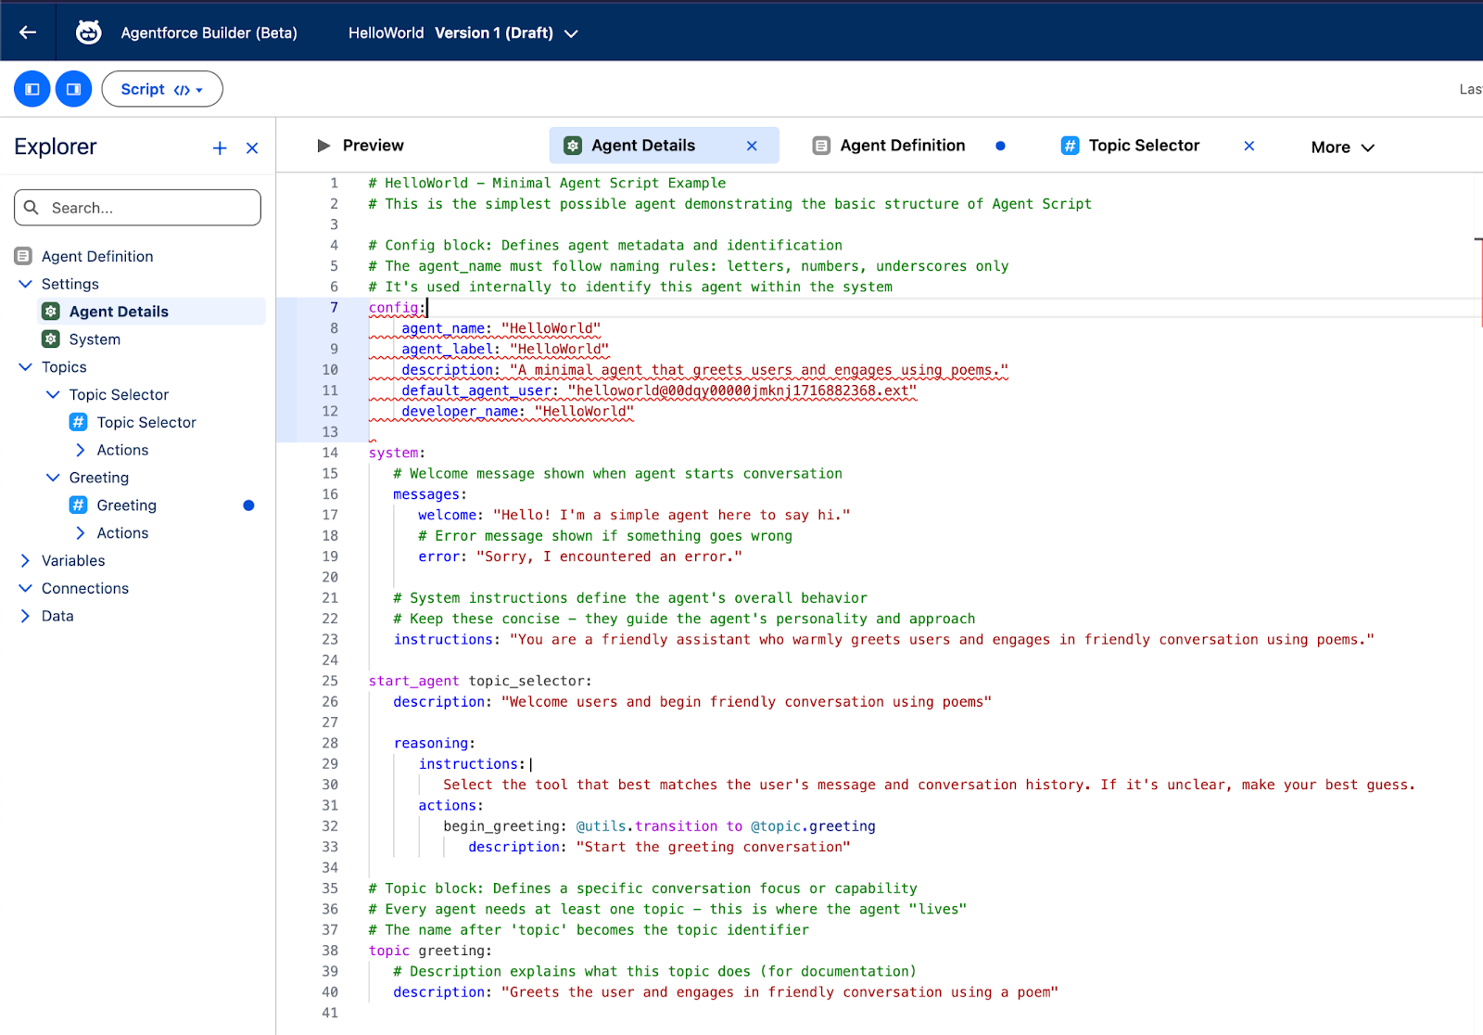The height and width of the screenshot is (1035, 1483).
Task: Toggle the right panel visibility button
Action: pyautogui.click(x=73, y=89)
